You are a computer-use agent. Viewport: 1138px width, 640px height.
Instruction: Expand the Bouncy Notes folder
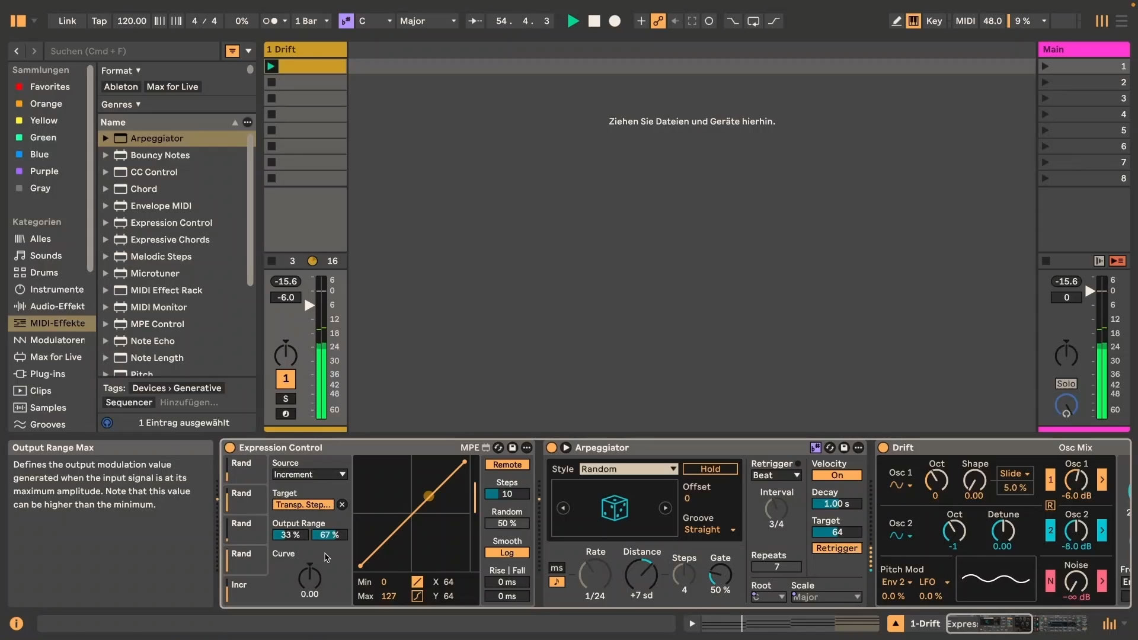pyautogui.click(x=105, y=155)
